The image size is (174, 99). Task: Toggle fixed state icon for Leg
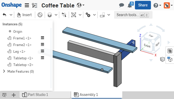[x=42, y=51]
